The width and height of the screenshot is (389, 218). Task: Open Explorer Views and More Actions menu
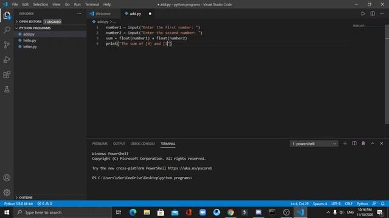click(x=79, y=13)
